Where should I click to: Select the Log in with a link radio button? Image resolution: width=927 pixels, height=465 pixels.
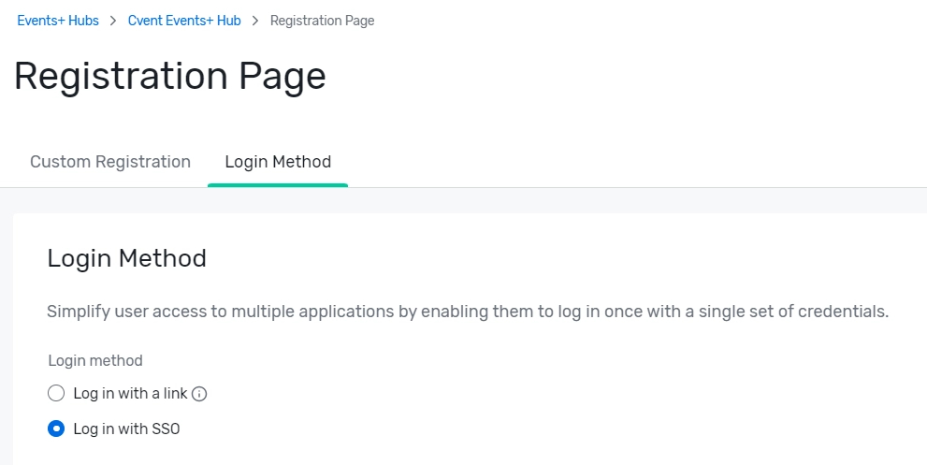[x=56, y=393]
